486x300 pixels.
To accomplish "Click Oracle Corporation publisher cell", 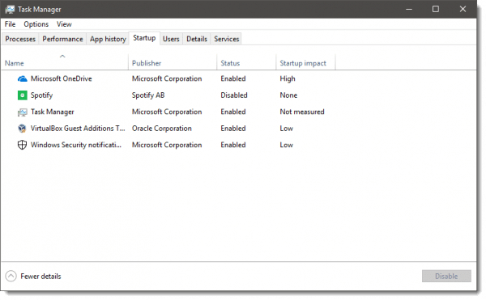I will (x=162, y=129).
